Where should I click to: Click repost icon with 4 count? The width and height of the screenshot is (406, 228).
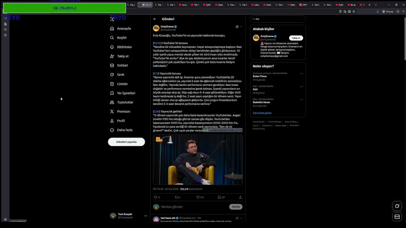pyautogui.click(x=177, y=197)
